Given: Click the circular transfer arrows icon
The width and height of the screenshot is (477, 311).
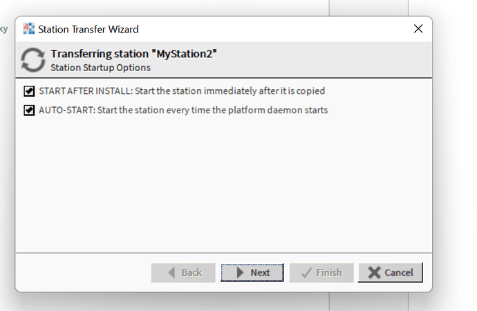Looking at the screenshot, I should (x=32, y=60).
